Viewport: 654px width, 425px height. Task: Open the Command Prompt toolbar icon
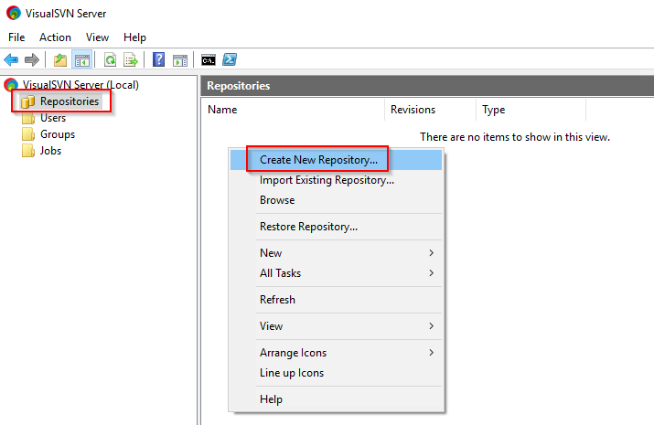click(x=209, y=60)
